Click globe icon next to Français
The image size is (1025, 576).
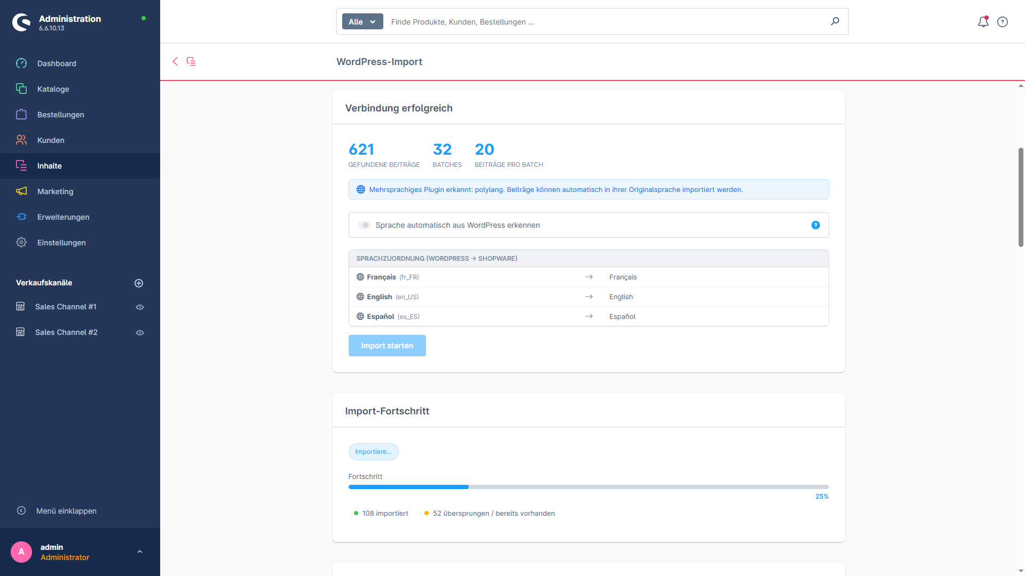point(360,277)
